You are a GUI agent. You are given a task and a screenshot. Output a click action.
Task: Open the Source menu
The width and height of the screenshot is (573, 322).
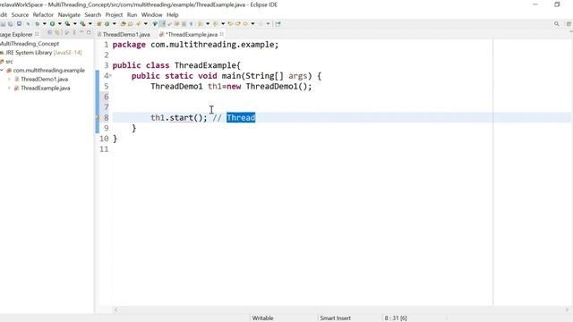pos(20,14)
